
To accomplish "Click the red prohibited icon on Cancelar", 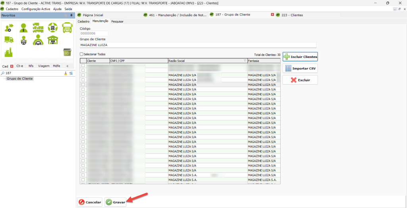I will click(x=81, y=202).
